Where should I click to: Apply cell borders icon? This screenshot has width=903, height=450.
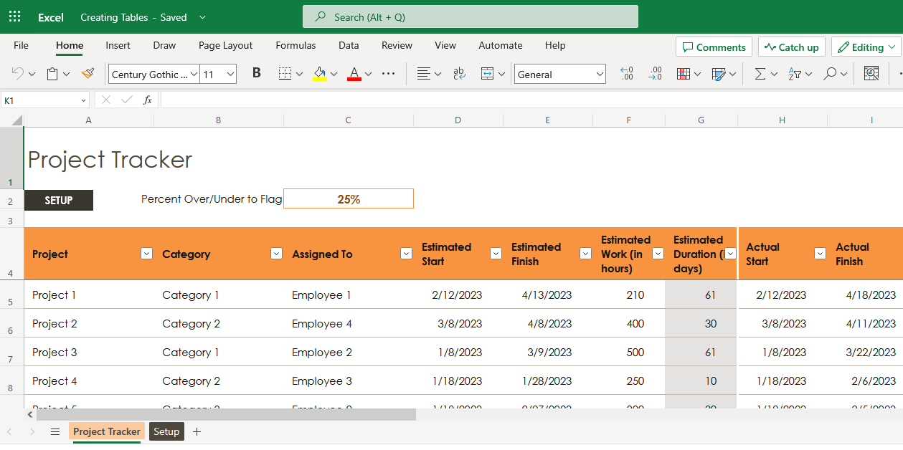[285, 74]
